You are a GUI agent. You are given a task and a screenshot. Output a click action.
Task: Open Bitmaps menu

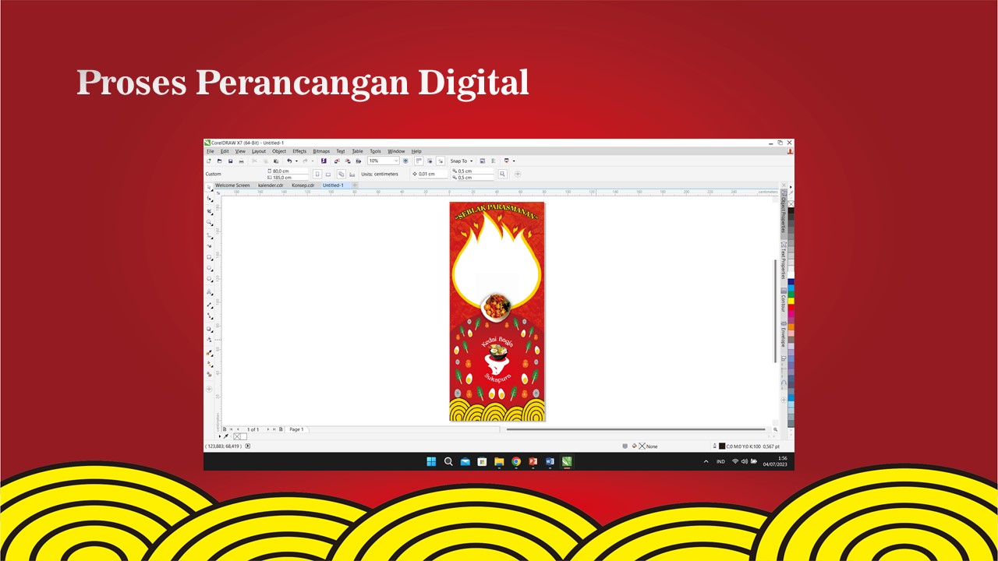pyautogui.click(x=321, y=151)
